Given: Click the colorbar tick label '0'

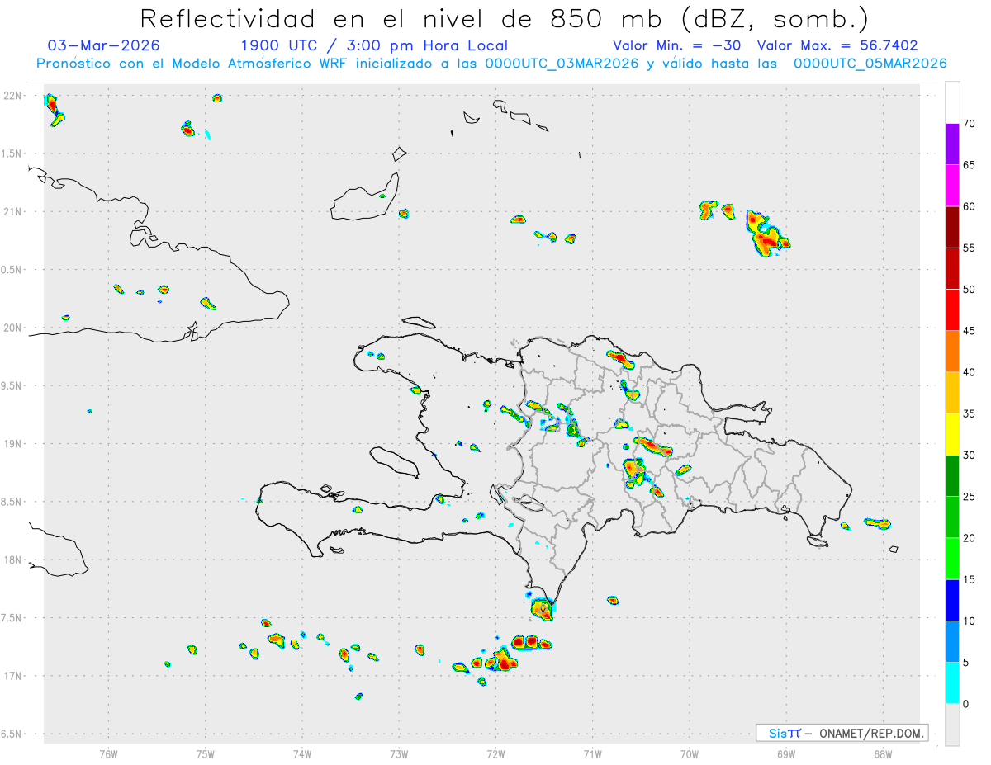Looking at the screenshot, I should point(967,704).
